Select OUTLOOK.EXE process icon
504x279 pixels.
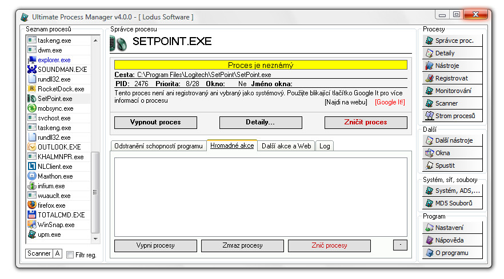[32, 147]
